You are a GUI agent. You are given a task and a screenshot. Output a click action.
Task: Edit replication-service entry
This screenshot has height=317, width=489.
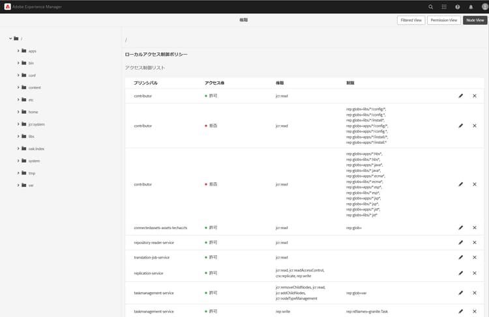(460, 273)
